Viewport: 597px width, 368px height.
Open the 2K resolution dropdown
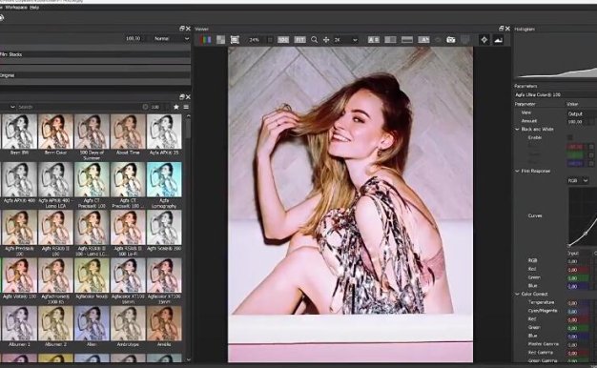click(346, 40)
